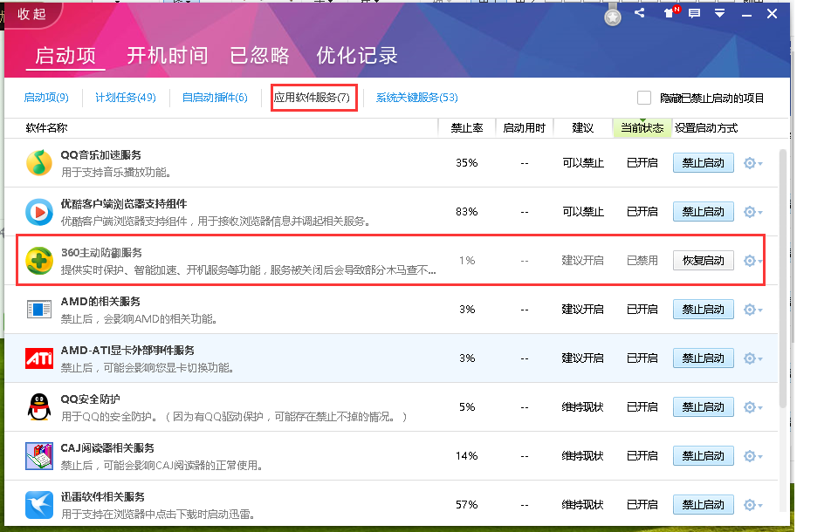838x532 pixels.
Task: Expand gear options for QQ音乐加速服务
Action: point(752,163)
